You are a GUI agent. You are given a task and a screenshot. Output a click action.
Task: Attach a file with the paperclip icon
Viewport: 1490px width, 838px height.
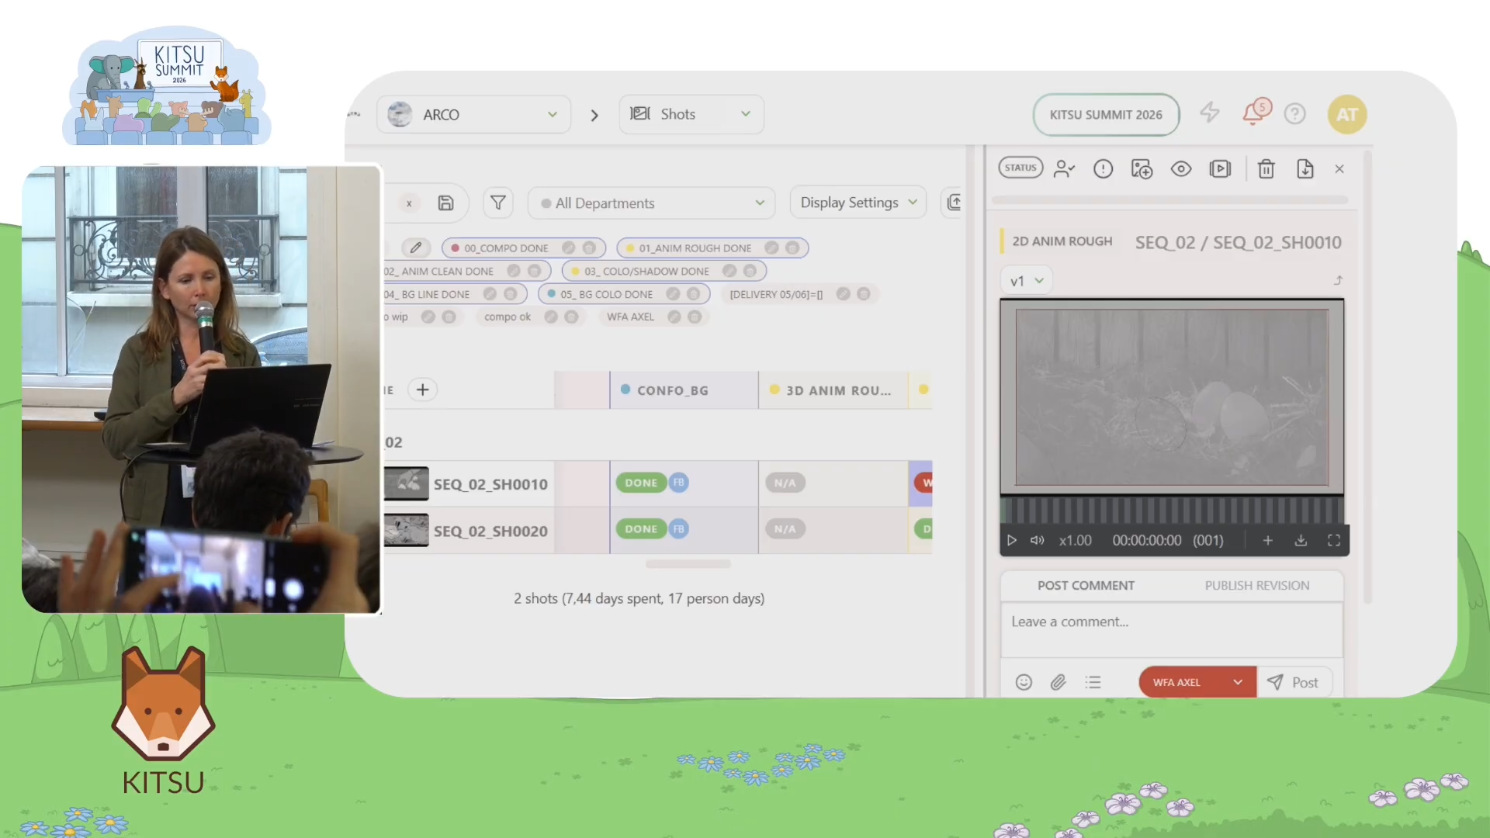(1058, 682)
